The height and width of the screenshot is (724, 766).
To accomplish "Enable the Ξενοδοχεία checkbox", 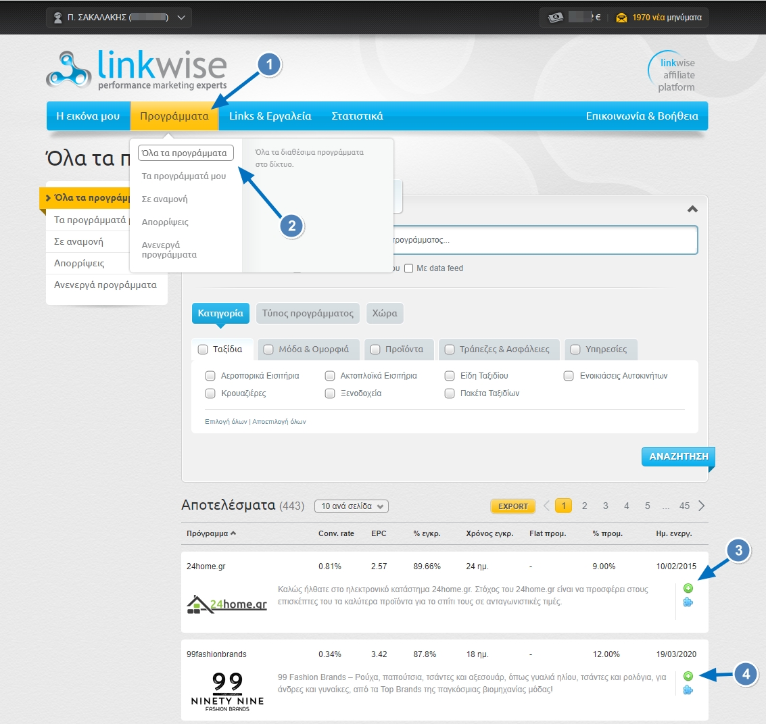I will pos(330,393).
